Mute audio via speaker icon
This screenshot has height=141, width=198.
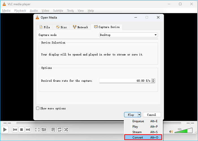pyautogui.click(x=171, y=132)
